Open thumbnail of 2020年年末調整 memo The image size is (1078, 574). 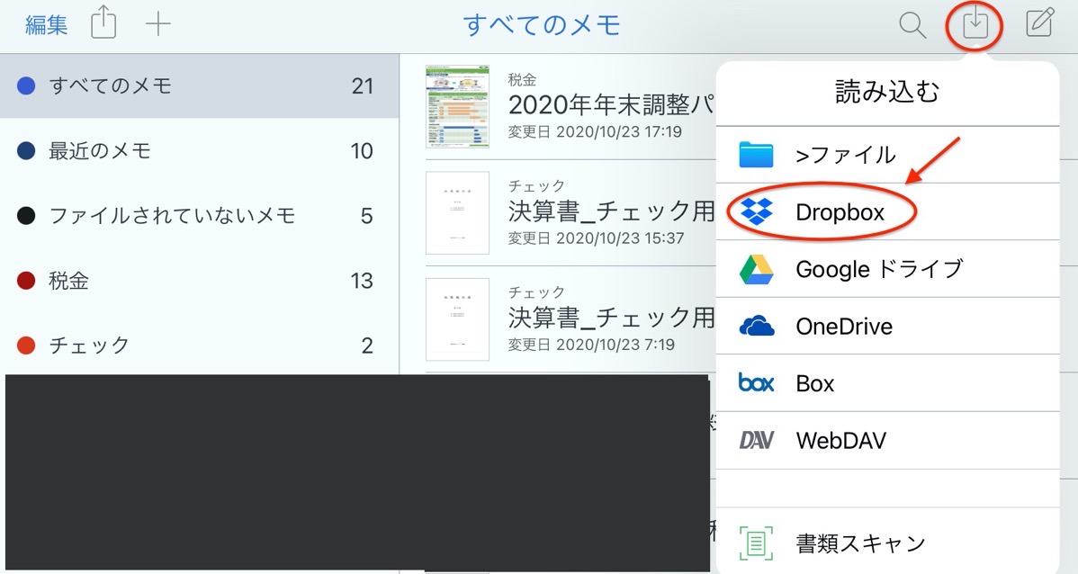click(x=457, y=106)
